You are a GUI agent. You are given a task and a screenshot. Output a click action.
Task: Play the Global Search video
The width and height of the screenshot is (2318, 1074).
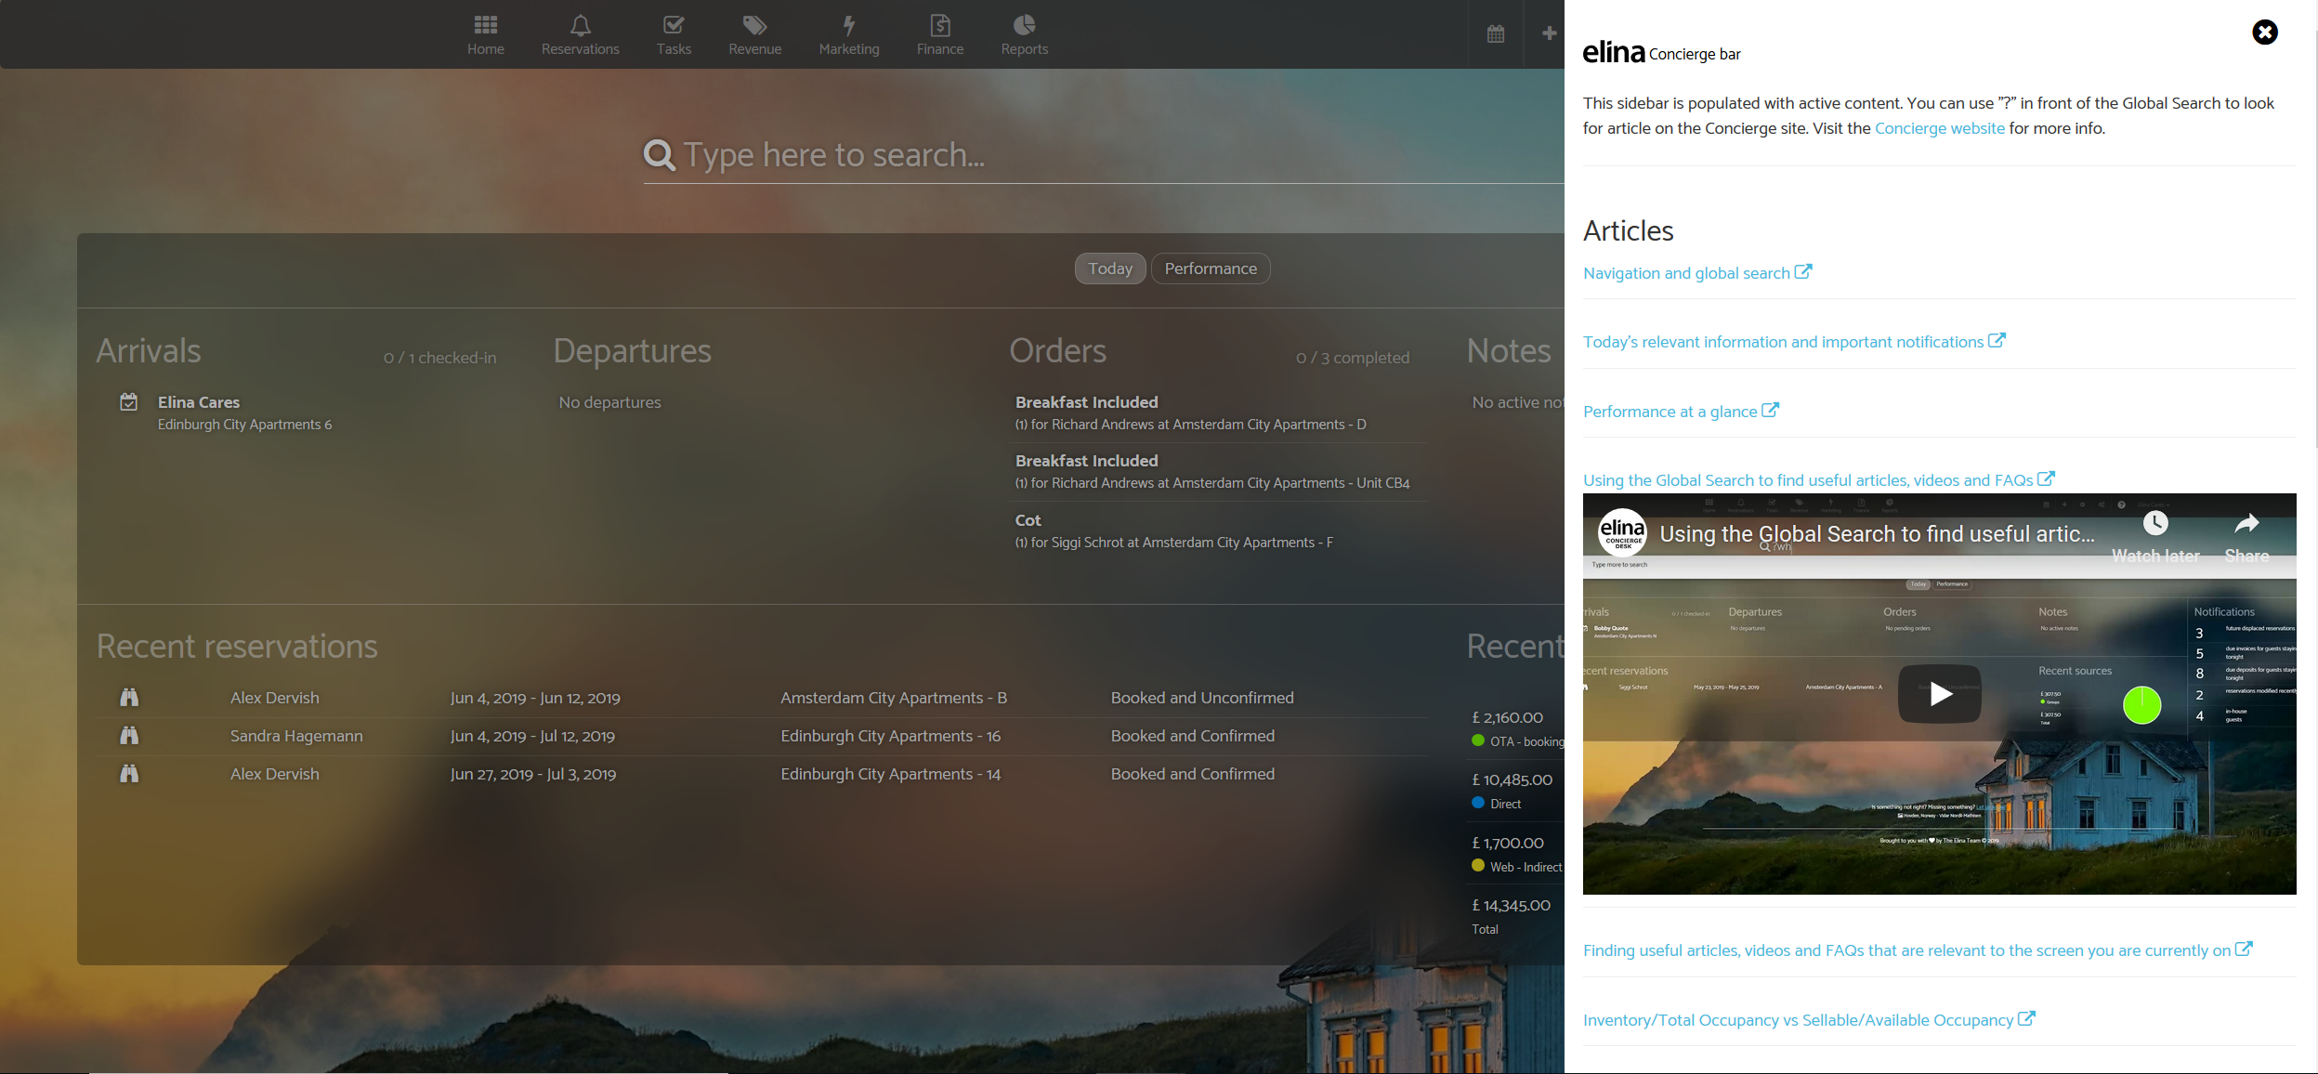[x=1939, y=694]
